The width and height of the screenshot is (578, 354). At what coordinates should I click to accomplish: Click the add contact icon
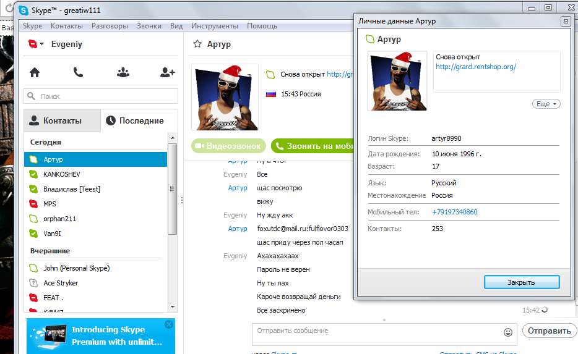pos(167,72)
